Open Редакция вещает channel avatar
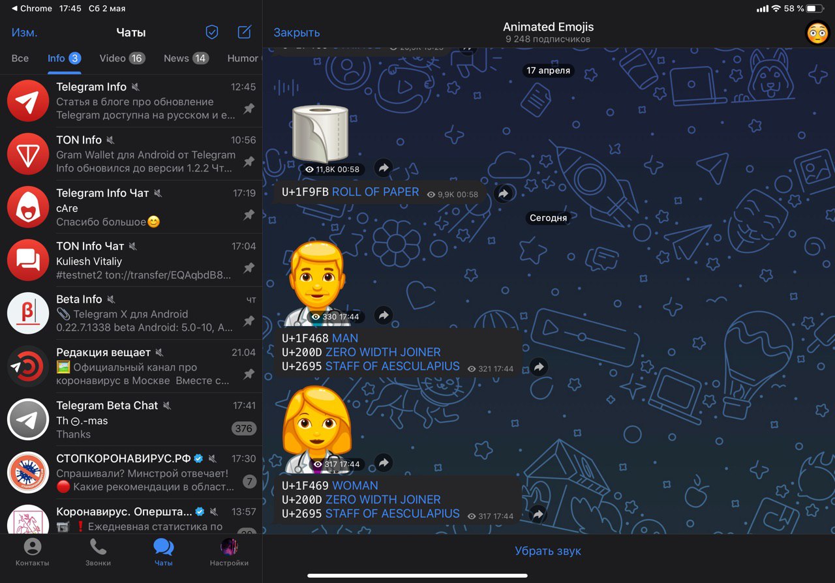Viewport: 835px width, 583px height. pos(28,366)
